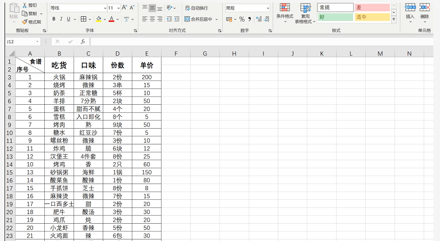The height and width of the screenshot is (241, 440).
Task: Open Number group dialog launcher
Action: point(270,31)
